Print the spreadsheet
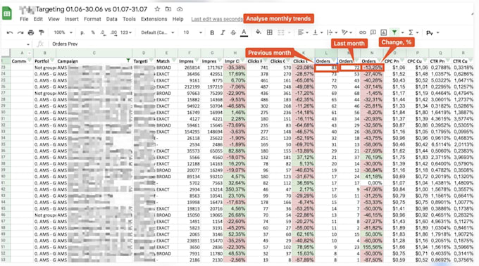Image resolution: width=479 pixels, height=266 pixels. pyautogui.click(x=30, y=32)
